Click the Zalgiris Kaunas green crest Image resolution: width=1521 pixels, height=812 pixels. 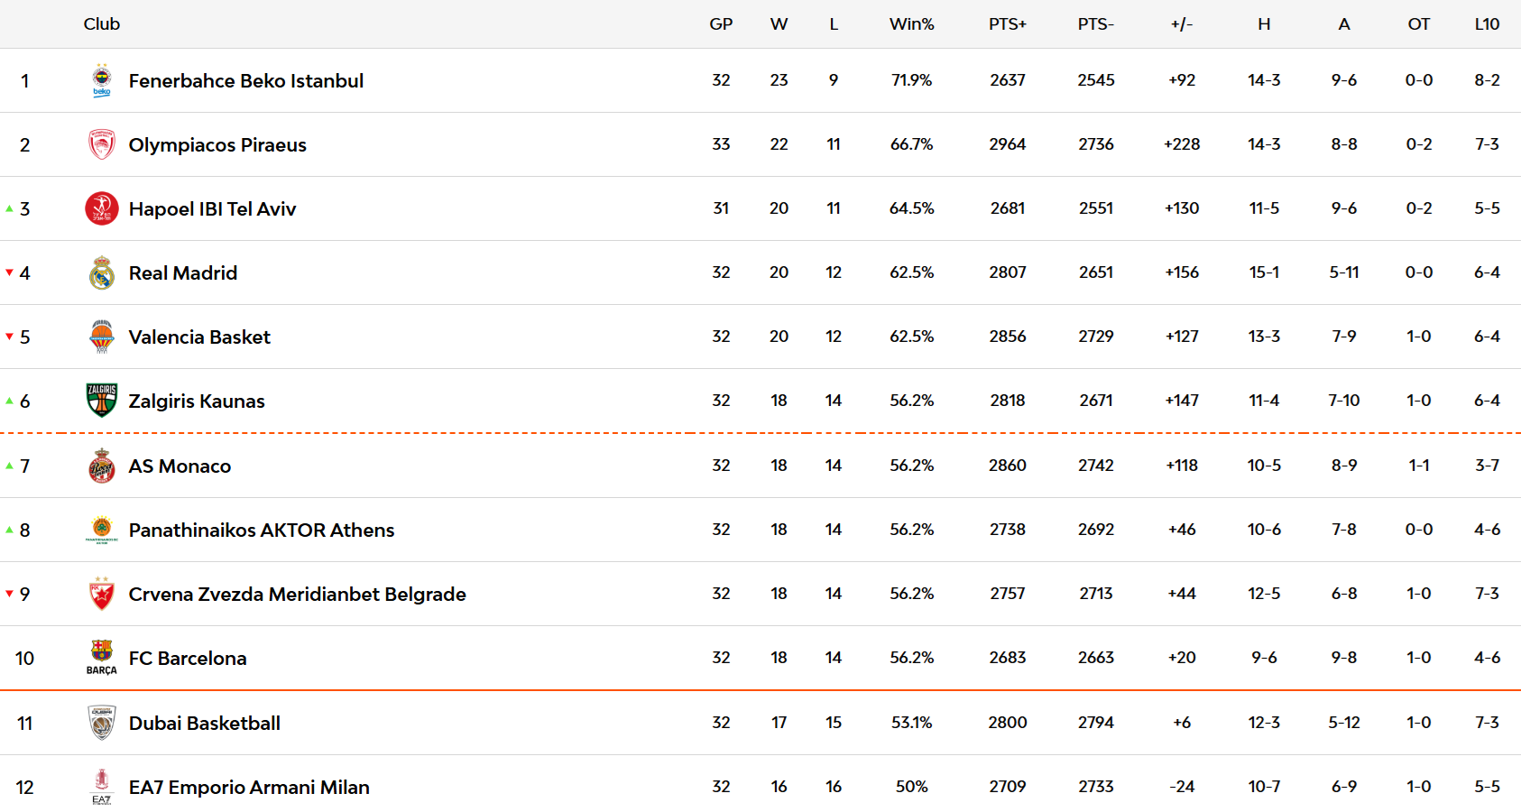point(102,401)
